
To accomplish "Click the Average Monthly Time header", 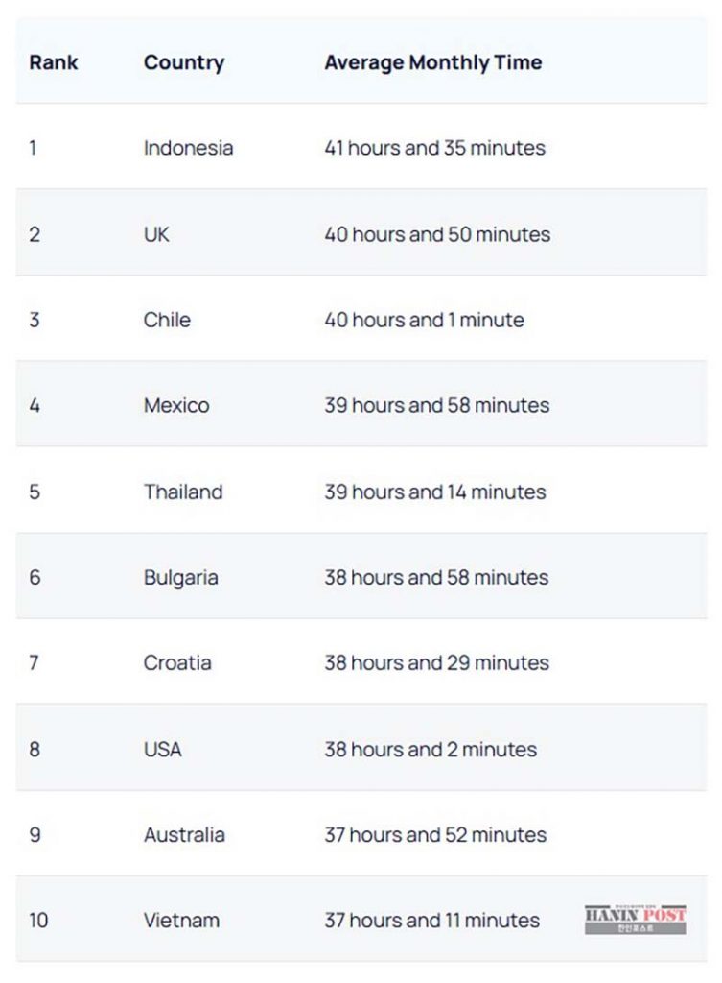I will [x=432, y=63].
